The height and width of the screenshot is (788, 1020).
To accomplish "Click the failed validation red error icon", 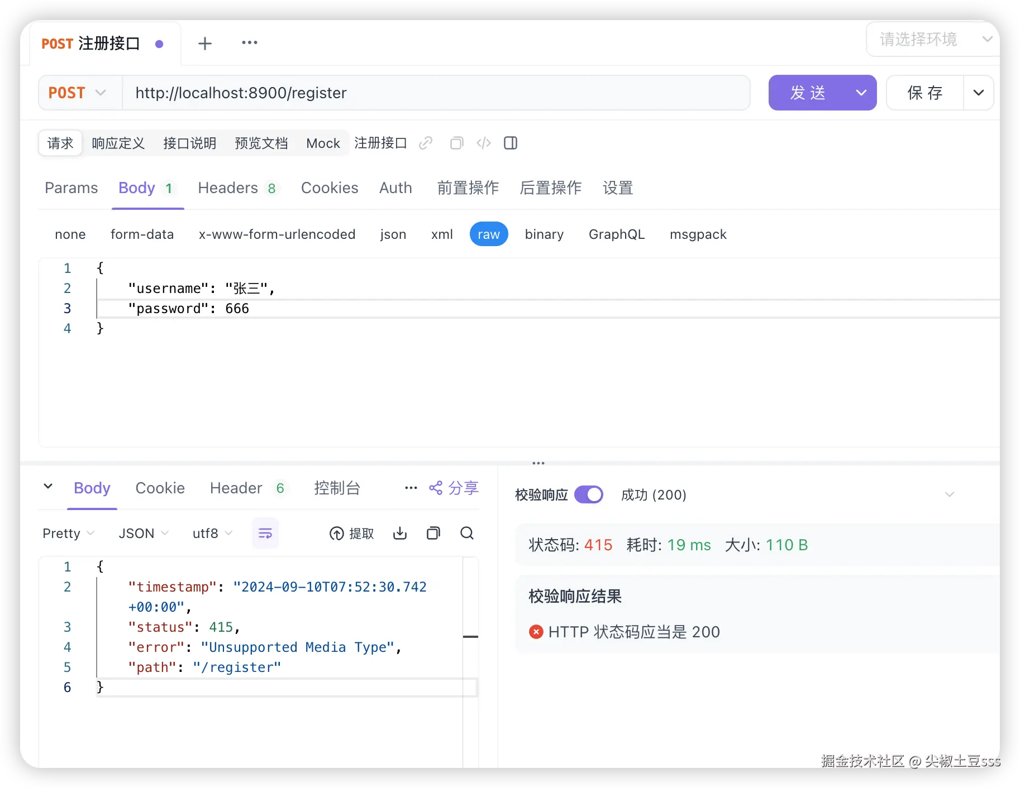I will 536,632.
